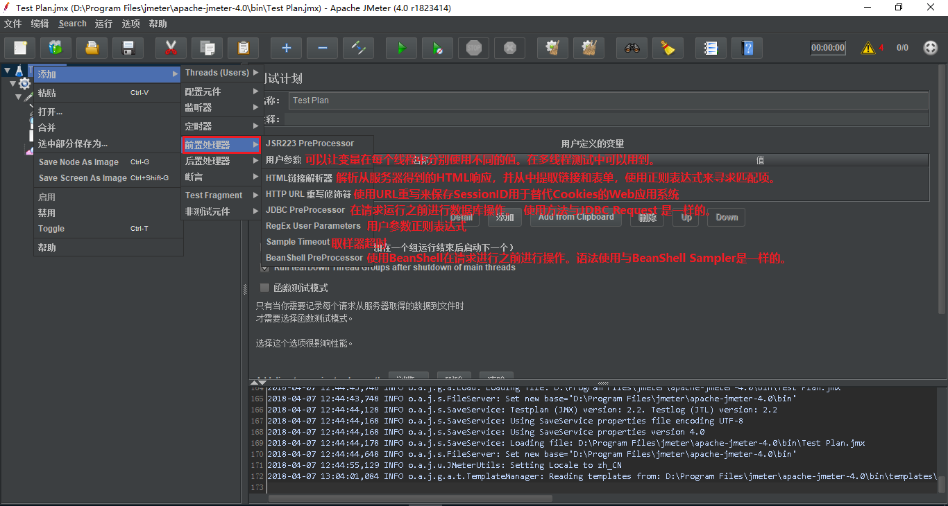Open the 运行 menu
Screen dimensions: 948x506
point(103,24)
